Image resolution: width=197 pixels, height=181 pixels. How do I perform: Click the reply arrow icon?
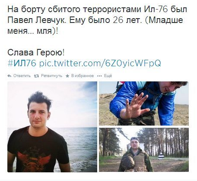coord(10,76)
